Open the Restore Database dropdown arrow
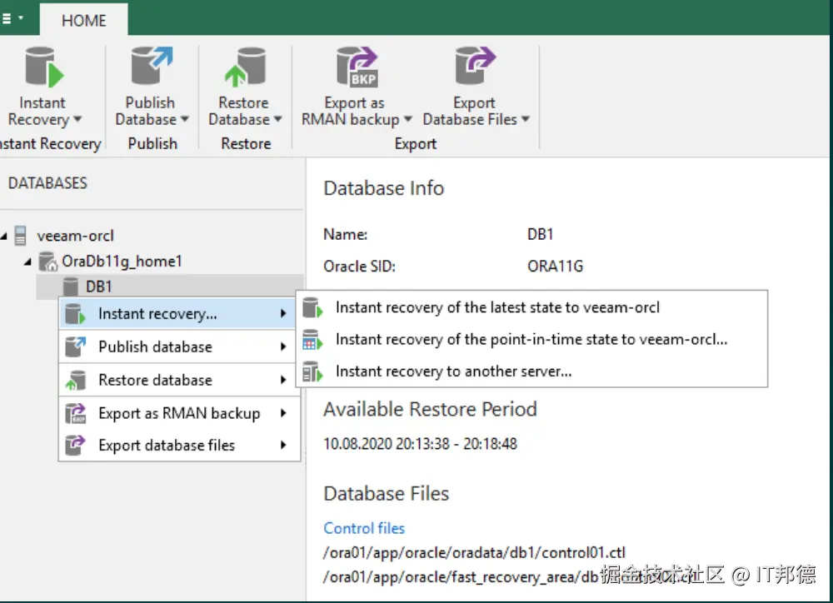Viewport: 833px width, 603px height. click(278, 120)
